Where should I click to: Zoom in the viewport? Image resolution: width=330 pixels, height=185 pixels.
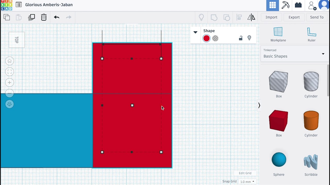(x=10, y=82)
